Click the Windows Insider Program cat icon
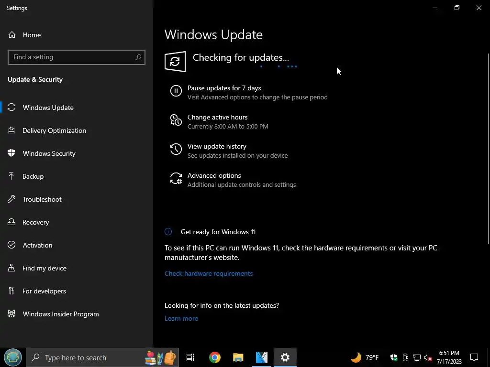Image resolution: width=490 pixels, height=367 pixels. 11,313
